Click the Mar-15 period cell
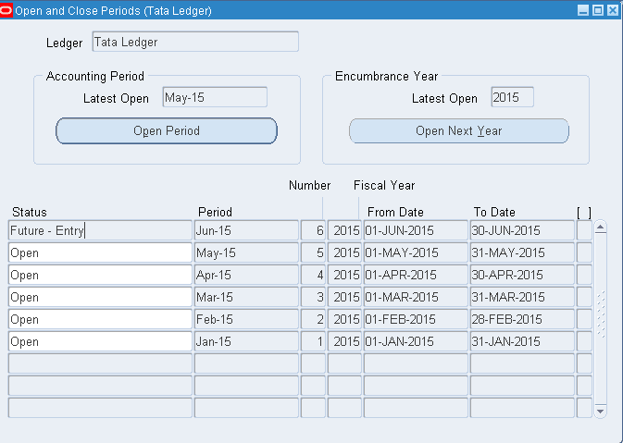623x443 pixels. [245, 297]
